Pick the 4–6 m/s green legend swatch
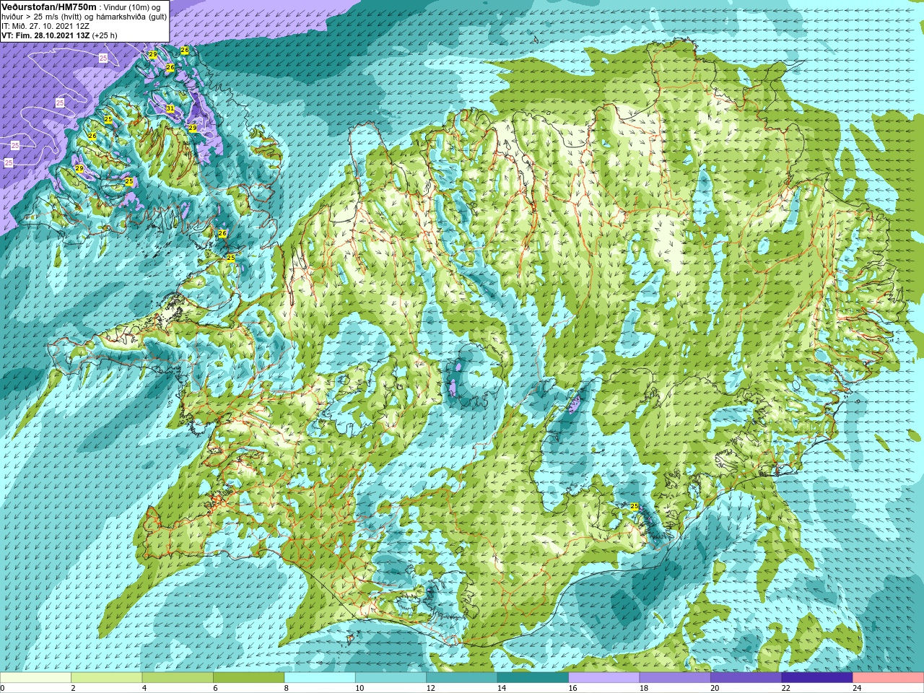Screen dimensions: 924x693 tap(178, 678)
